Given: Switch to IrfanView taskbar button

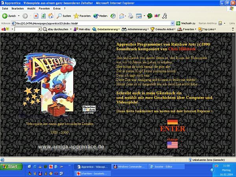Looking at the screenshot, I should [x=93, y=173].
